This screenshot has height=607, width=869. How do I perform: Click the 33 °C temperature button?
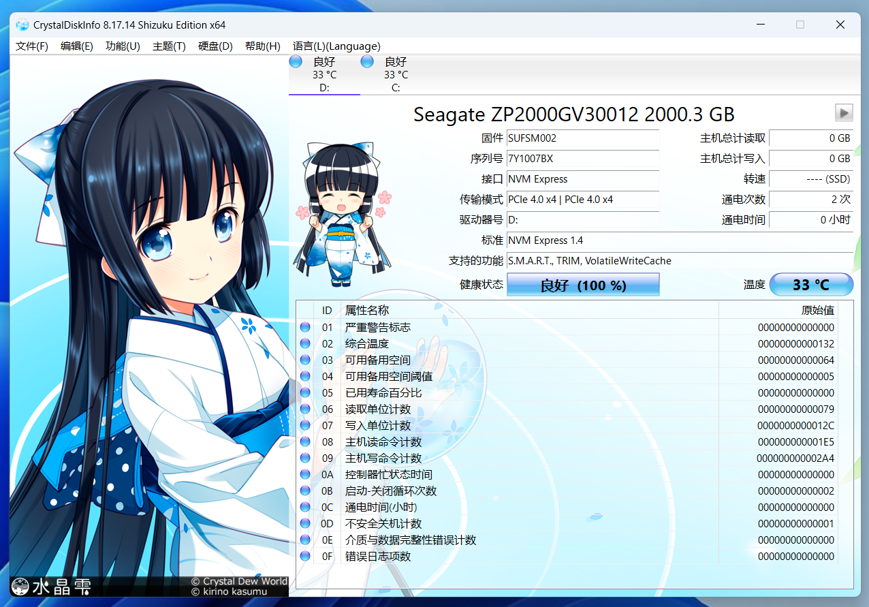(811, 285)
